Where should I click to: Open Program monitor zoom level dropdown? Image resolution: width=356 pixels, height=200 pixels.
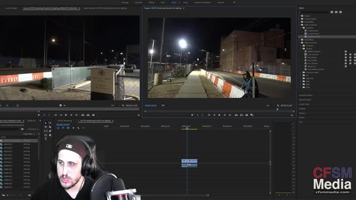(x=165, y=106)
